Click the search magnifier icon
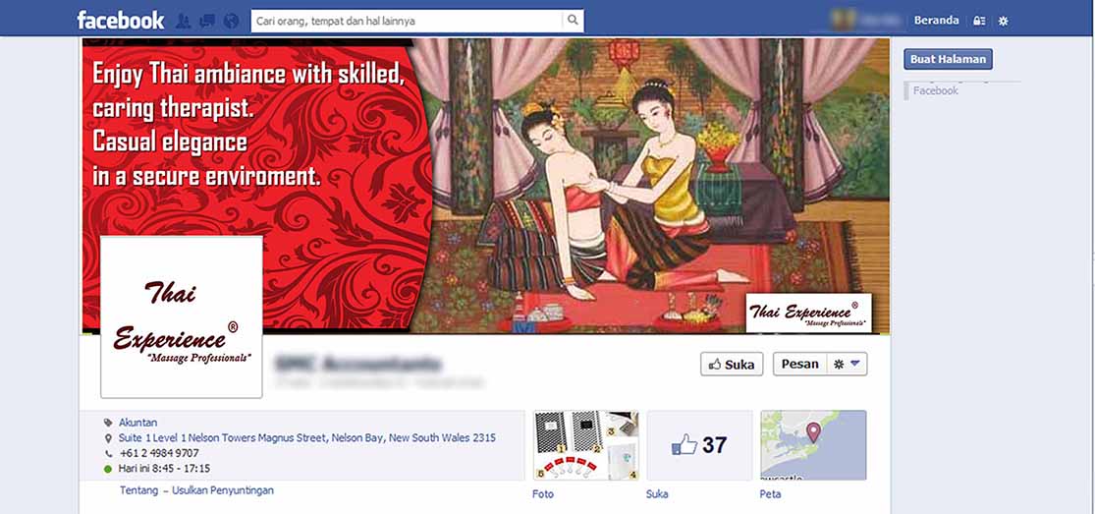 click(573, 21)
